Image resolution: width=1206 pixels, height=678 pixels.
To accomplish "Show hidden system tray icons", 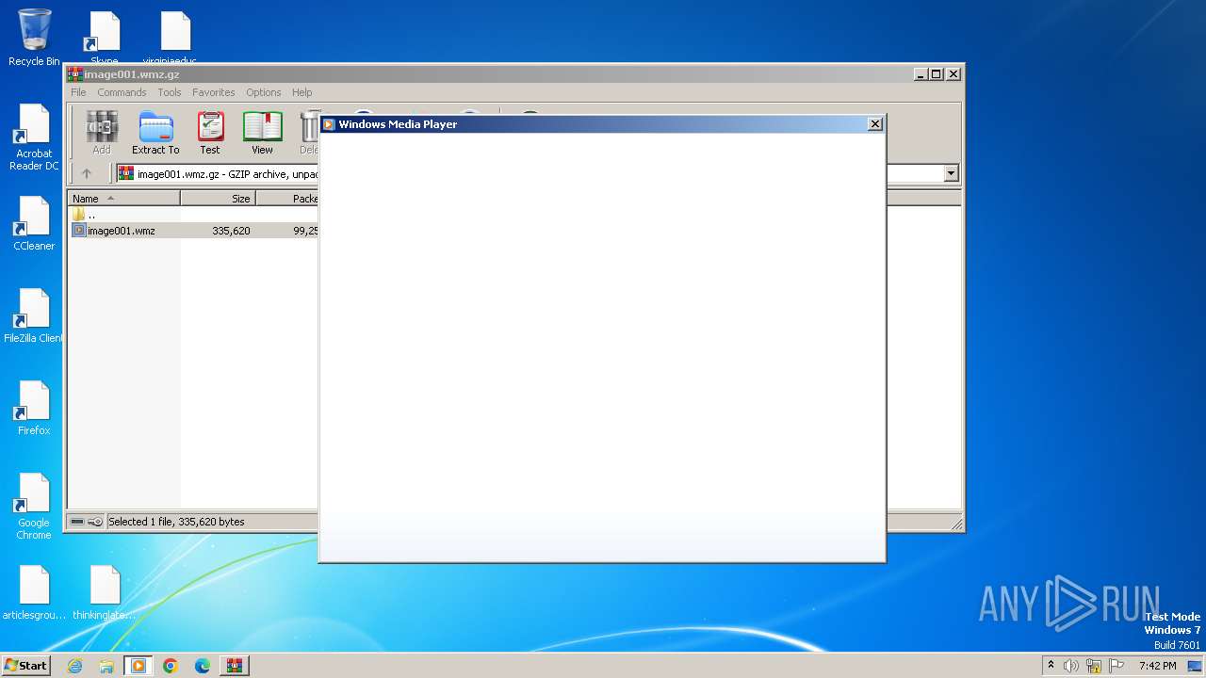I will 1051,666.
